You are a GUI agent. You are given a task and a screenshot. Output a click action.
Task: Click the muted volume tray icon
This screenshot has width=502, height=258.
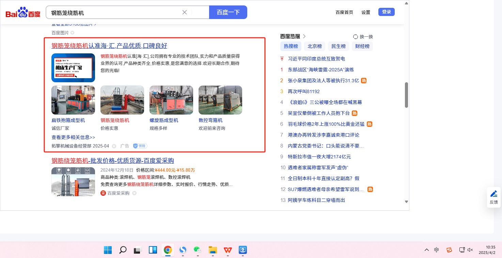(470, 250)
